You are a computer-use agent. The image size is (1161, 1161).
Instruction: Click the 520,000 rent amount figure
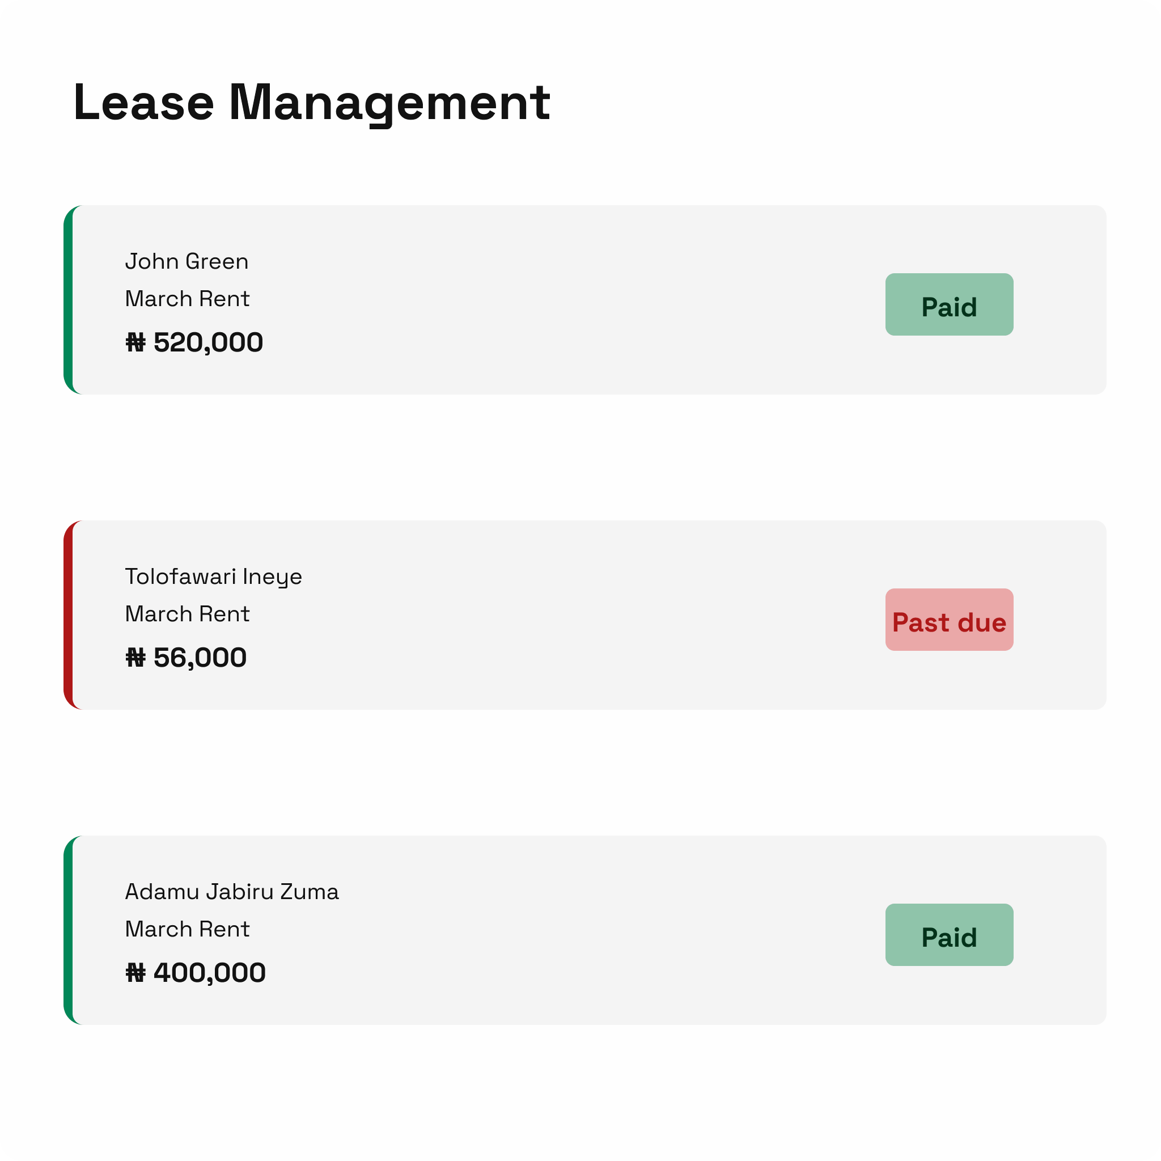coord(208,342)
